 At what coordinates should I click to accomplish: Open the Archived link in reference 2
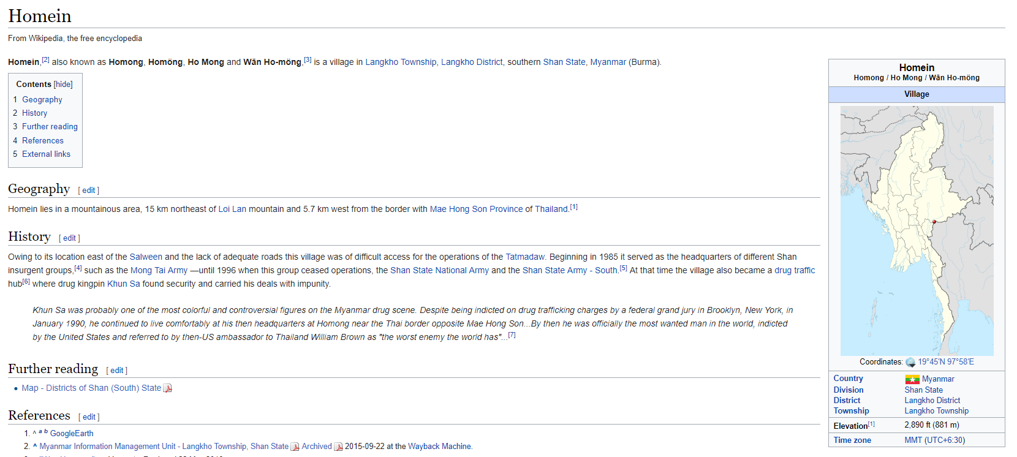(317, 447)
